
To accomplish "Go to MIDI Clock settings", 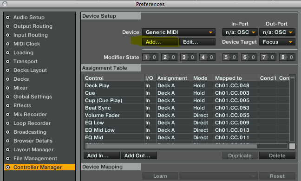I will [39, 44].
